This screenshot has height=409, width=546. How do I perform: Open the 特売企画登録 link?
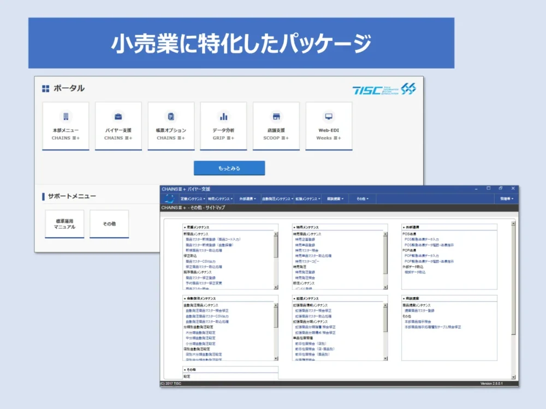[x=305, y=239]
